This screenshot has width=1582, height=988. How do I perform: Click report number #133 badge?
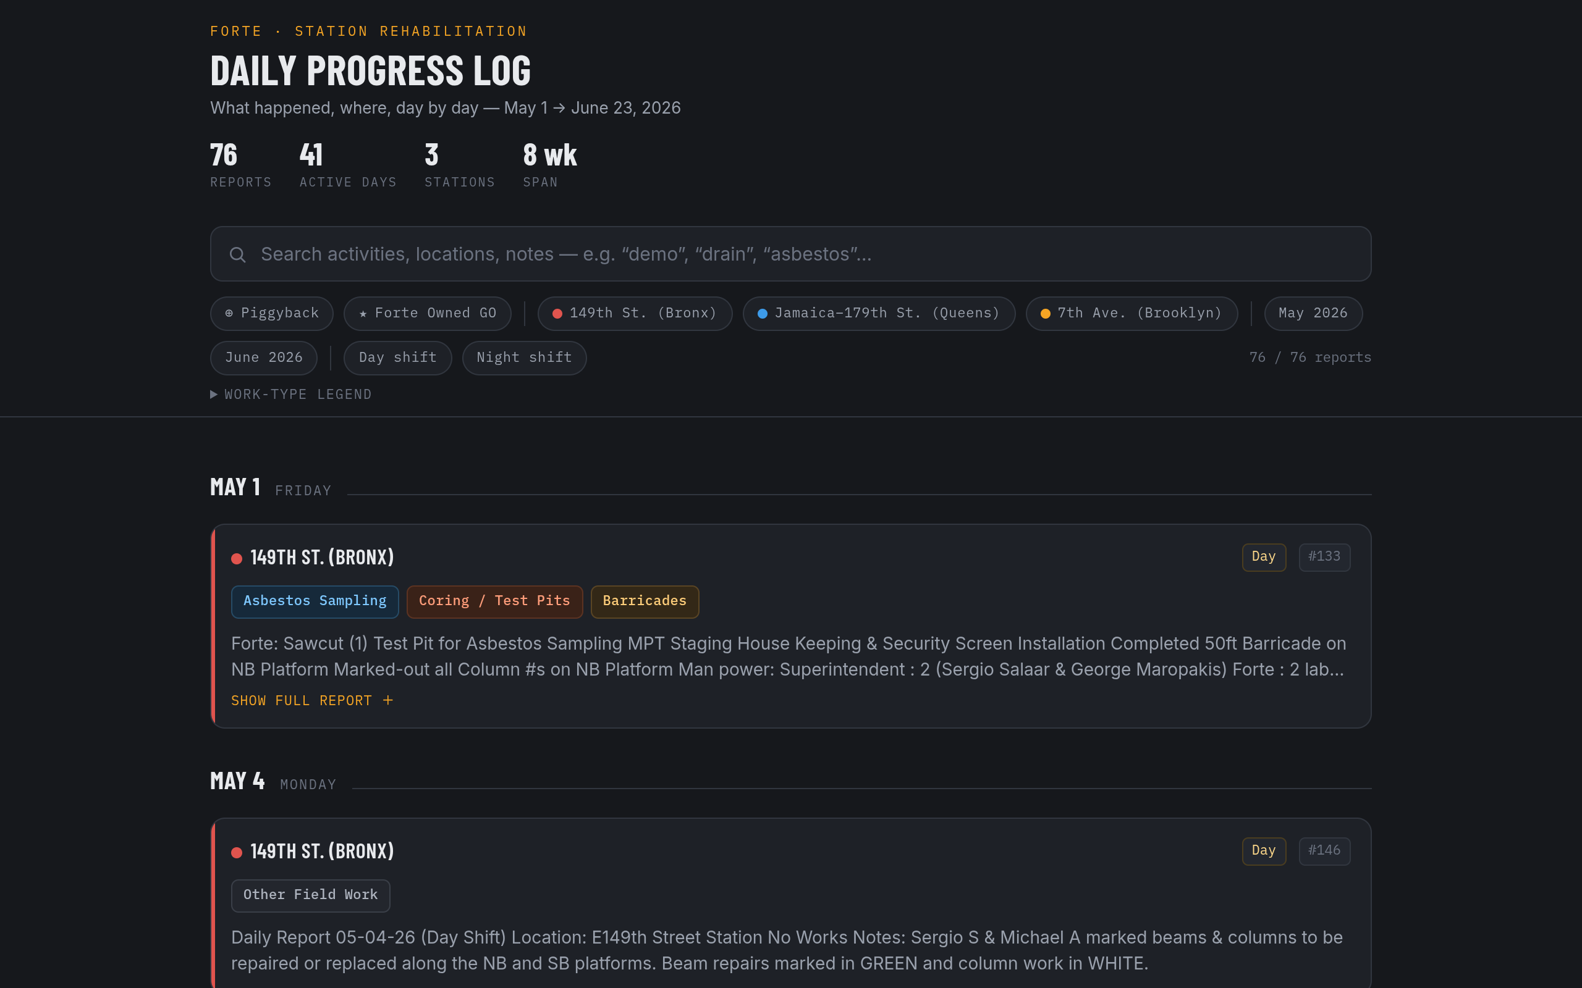coord(1324,558)
